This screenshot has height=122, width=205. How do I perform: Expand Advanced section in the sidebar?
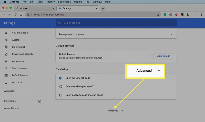point(22,91)
